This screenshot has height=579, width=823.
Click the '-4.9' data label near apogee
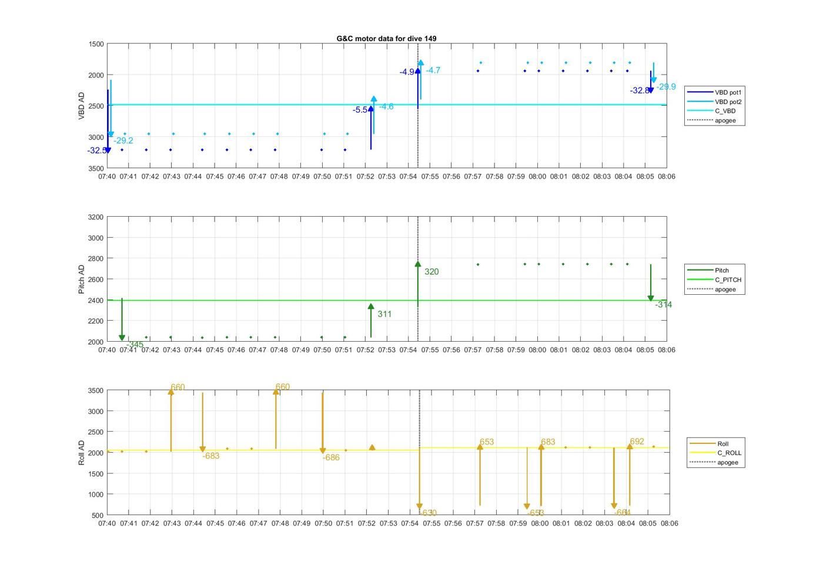coord(407,72)
